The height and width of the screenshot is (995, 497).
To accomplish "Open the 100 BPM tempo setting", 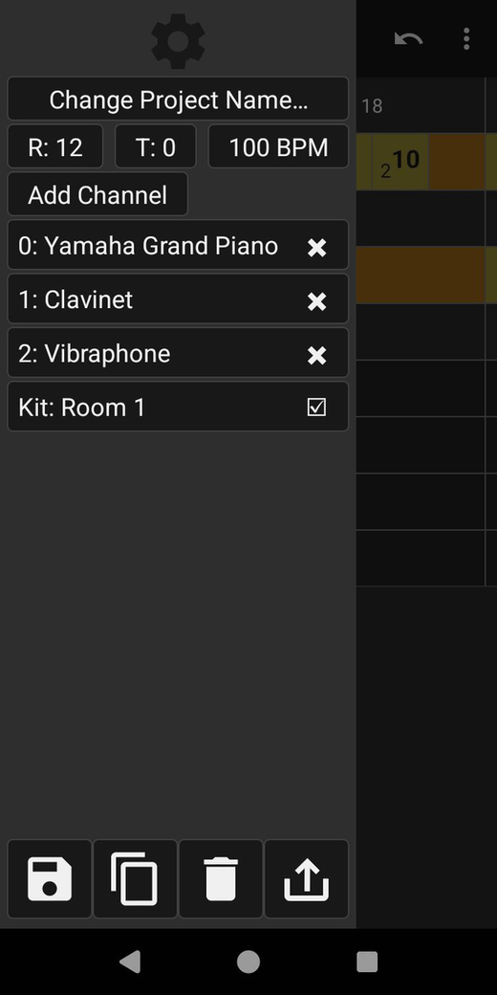I will pyautogui.click(x=278, y=146).
